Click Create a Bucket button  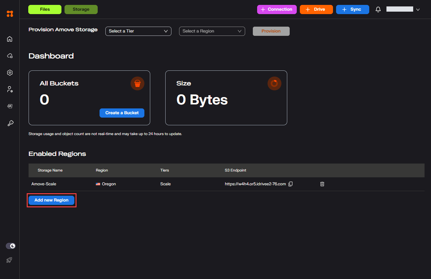click(x=122, y=113)
